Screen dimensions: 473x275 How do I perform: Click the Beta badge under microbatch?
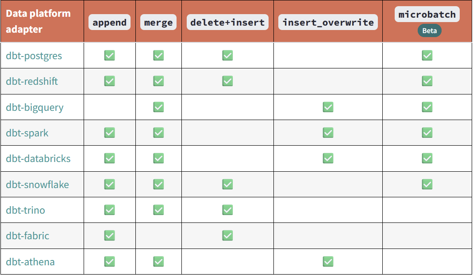coord(429,30)
